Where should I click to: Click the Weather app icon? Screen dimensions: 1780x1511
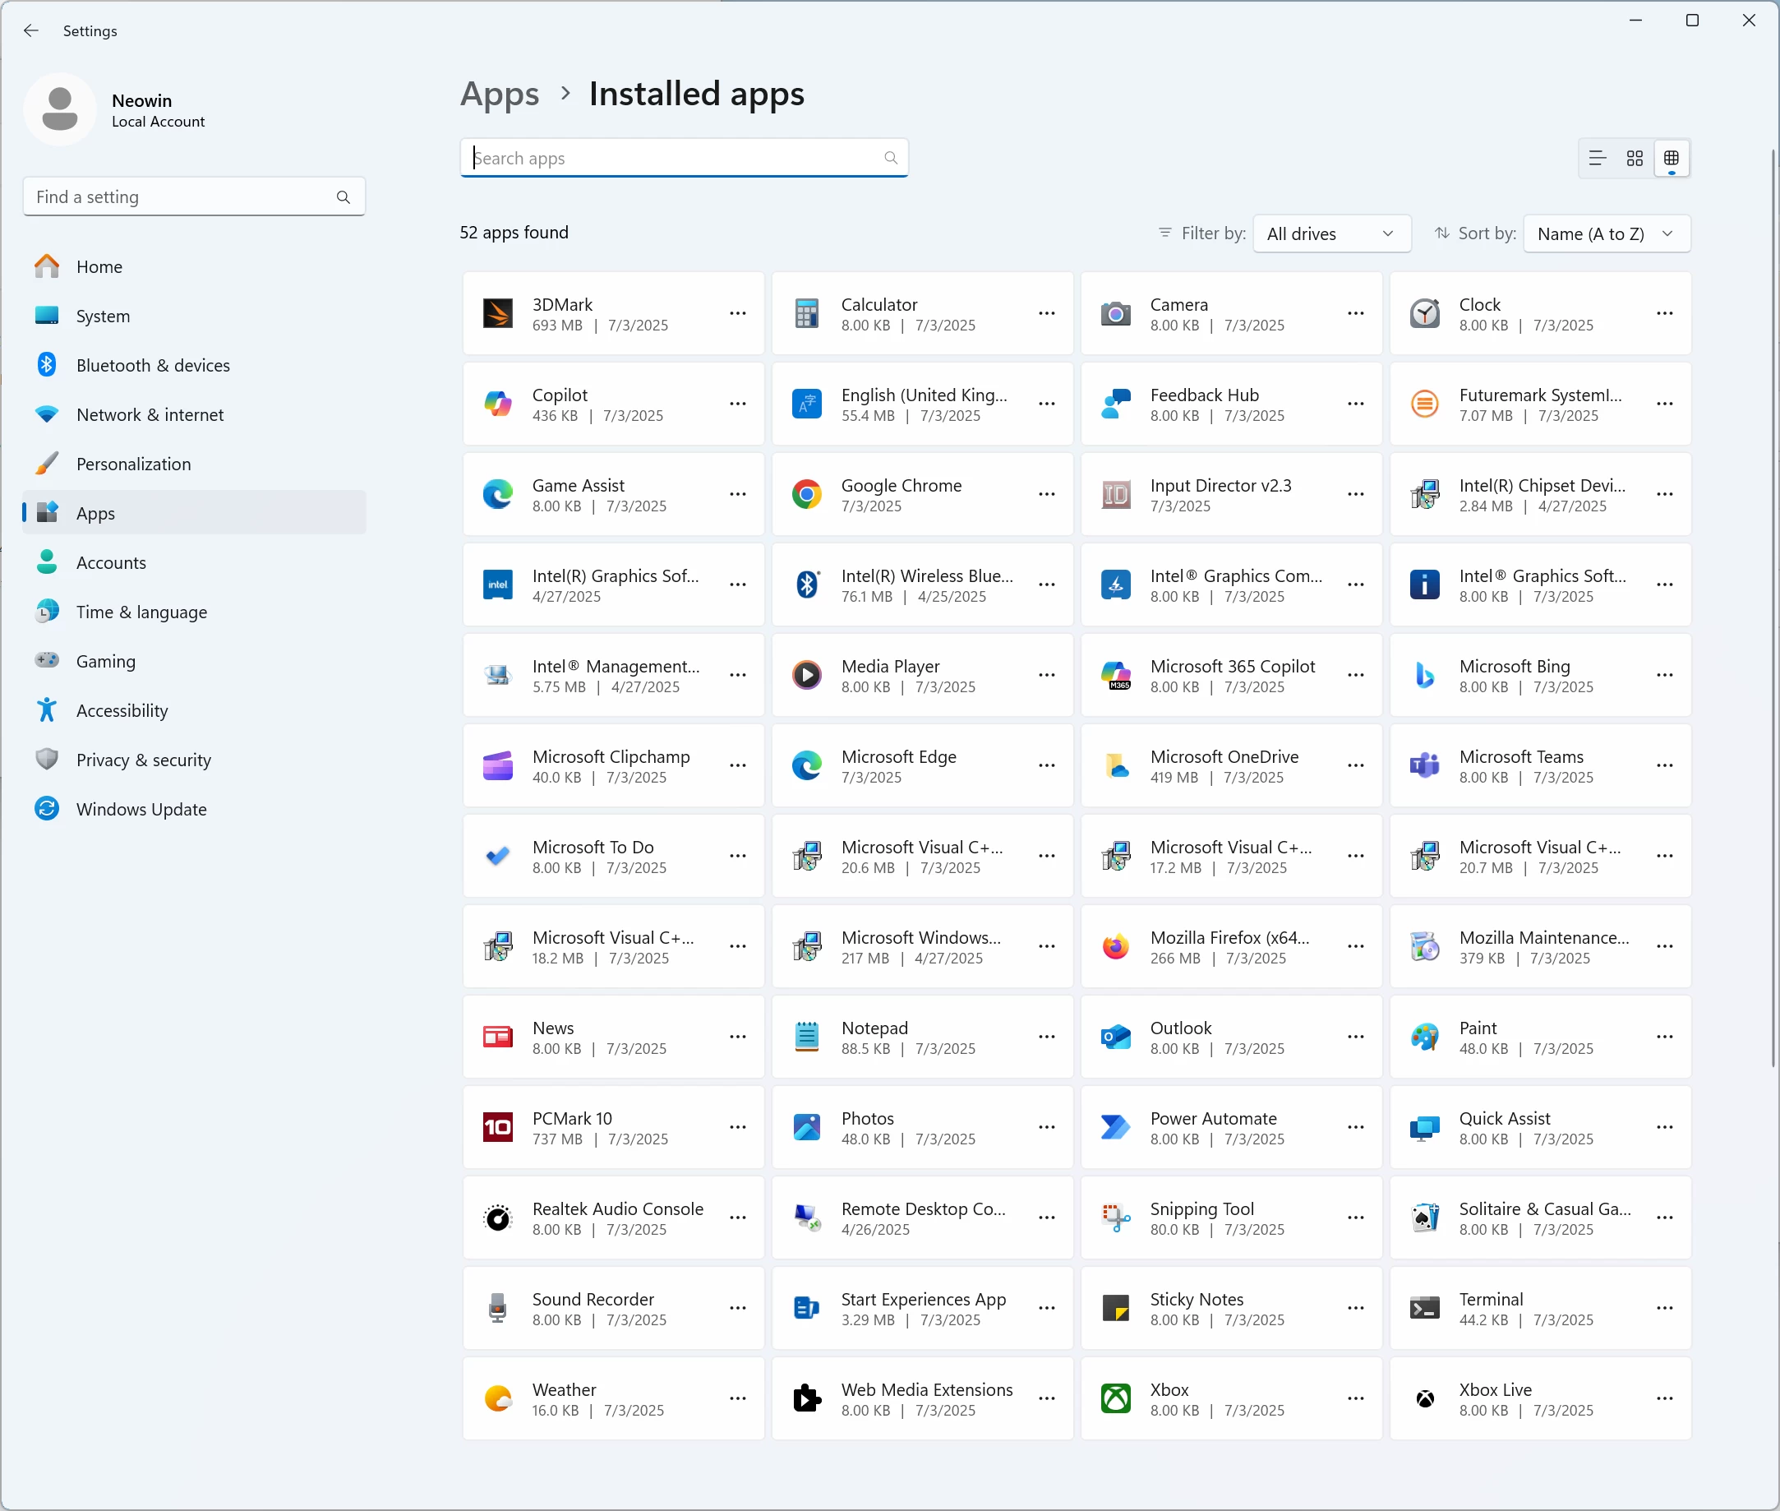497,1399
